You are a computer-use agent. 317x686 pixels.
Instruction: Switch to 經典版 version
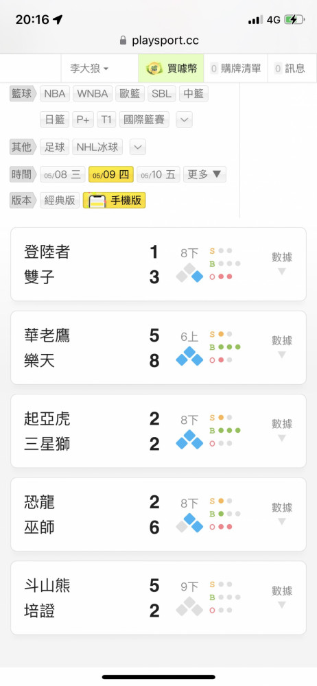[60, 200]
